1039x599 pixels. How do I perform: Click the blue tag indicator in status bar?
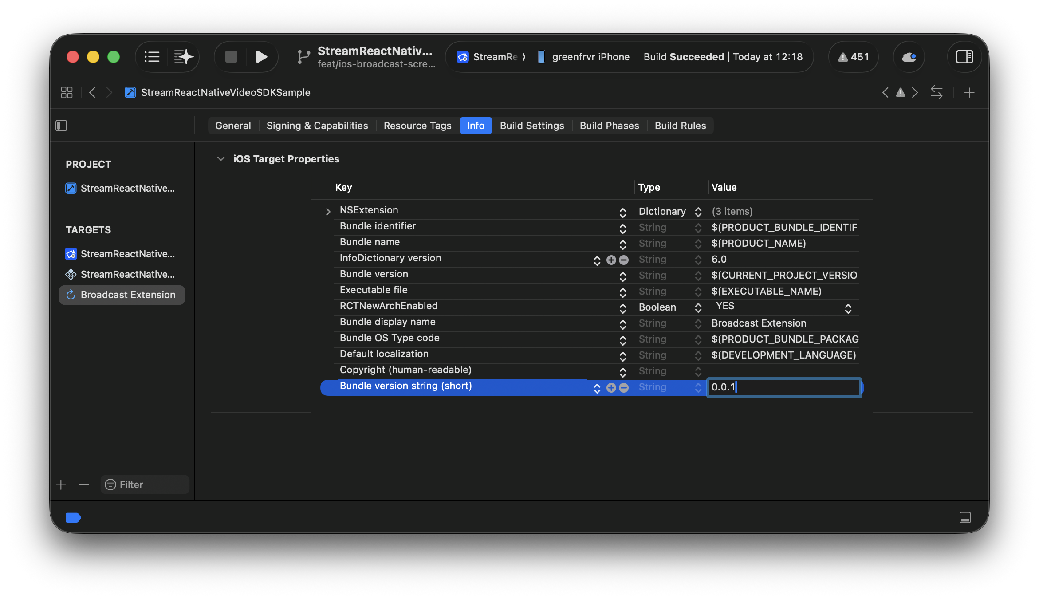pyautogui.click(x=73, y=517)
